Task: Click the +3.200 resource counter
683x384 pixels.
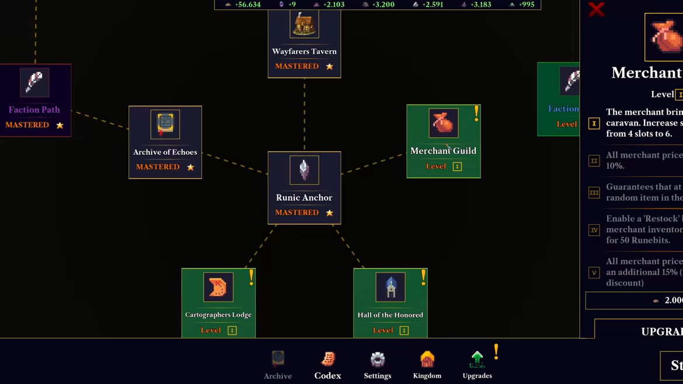Action: click(x=378, y=4)
